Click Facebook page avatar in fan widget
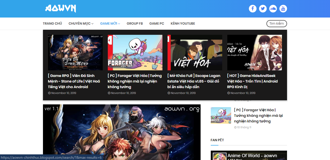330x160 pixels. click(x=219, y=156)
